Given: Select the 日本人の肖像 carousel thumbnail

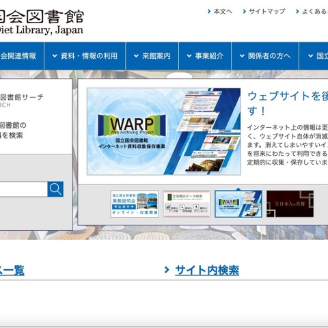Looking at the screenshot, I should click(x=290, y=204).
